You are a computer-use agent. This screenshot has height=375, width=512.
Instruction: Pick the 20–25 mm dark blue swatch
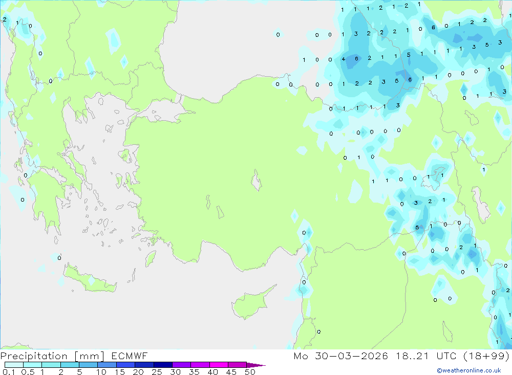coord(144,365)
